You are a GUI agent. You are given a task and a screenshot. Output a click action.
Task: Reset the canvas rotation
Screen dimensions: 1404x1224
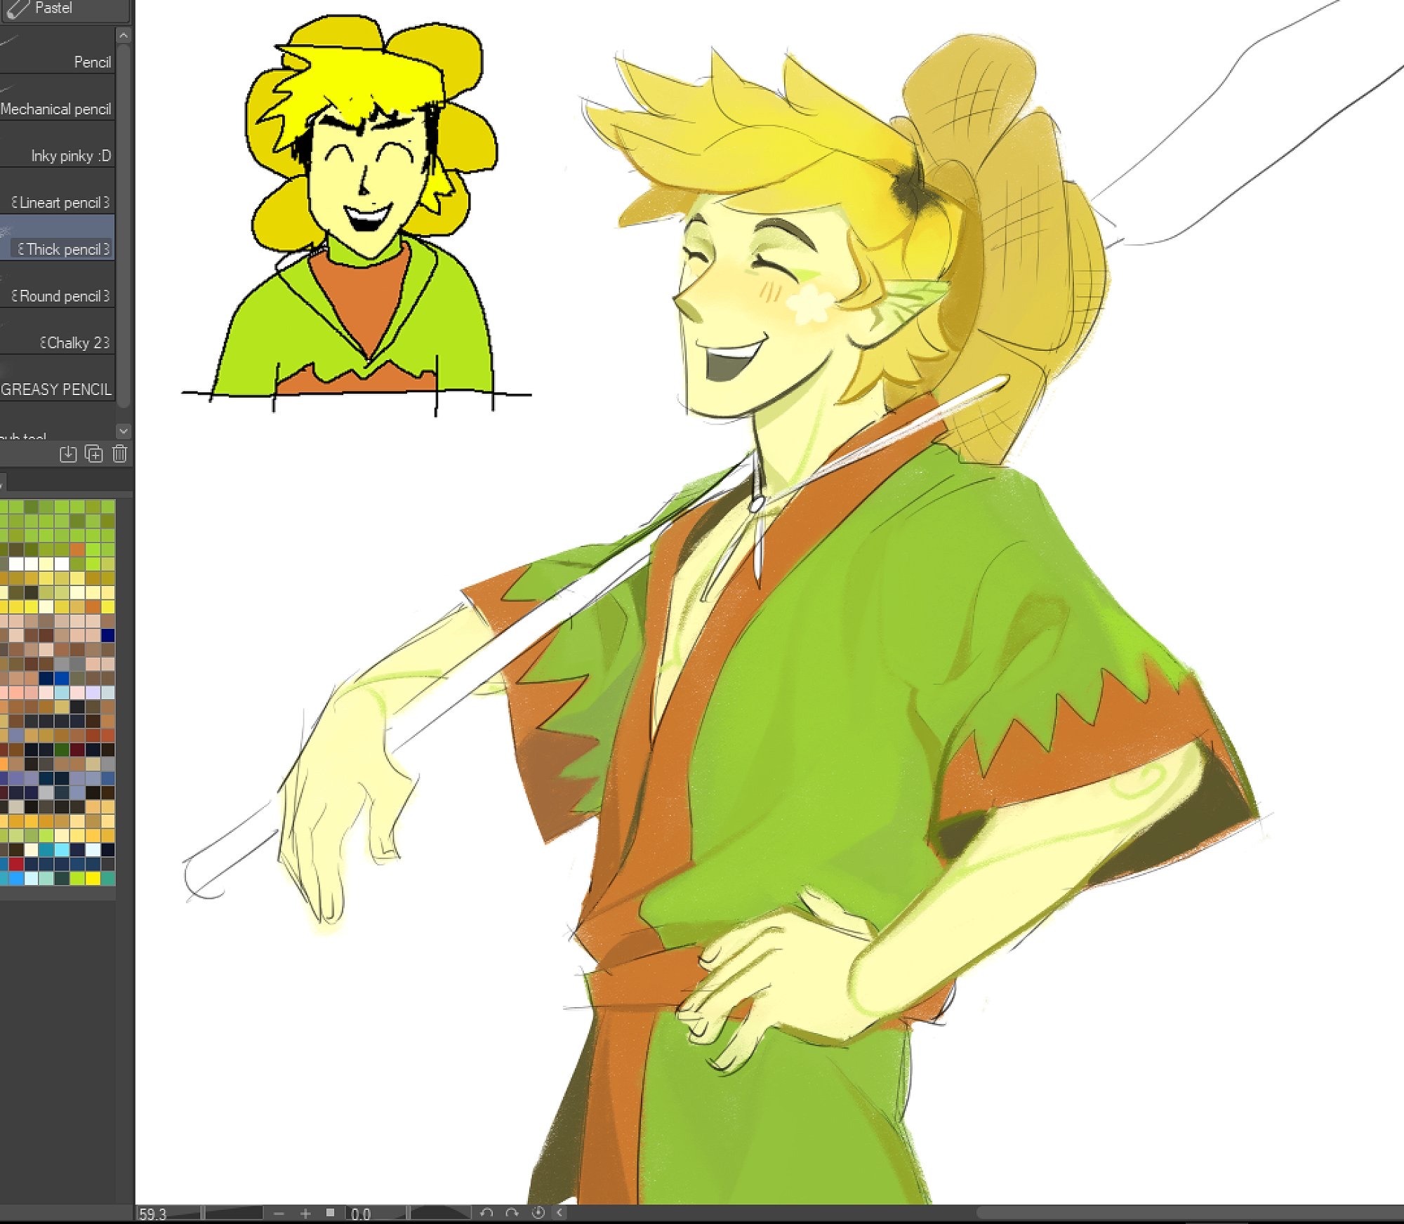pos(538,1213)
